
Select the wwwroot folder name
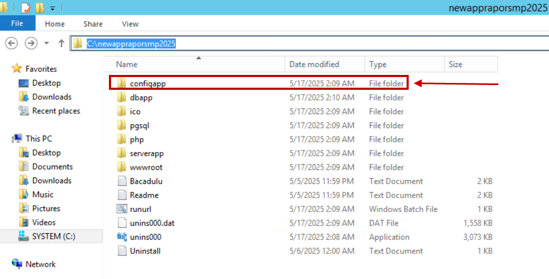point(146,167)
